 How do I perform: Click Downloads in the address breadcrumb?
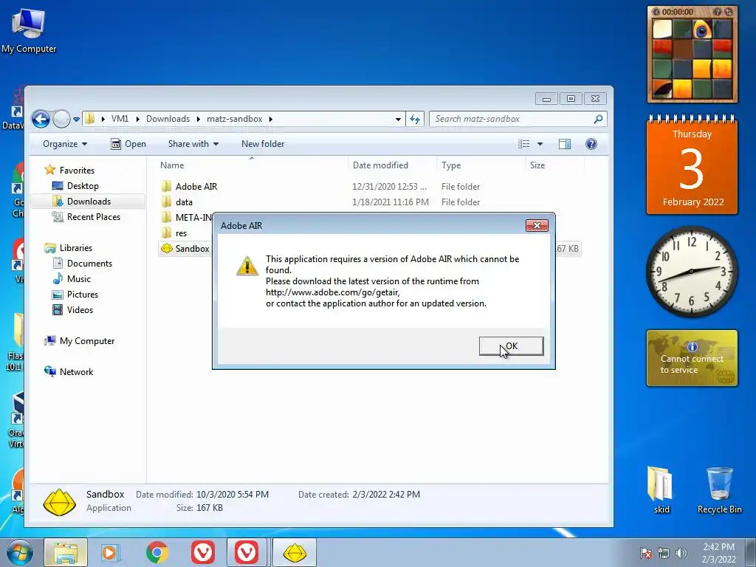pos(168,119)
